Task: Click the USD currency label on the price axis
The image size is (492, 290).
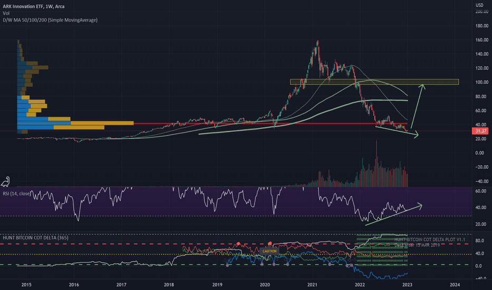Action: point(479,5)
